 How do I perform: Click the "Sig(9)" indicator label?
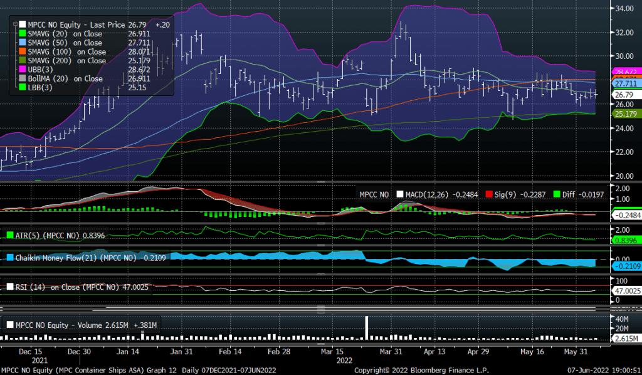point(505,194)
